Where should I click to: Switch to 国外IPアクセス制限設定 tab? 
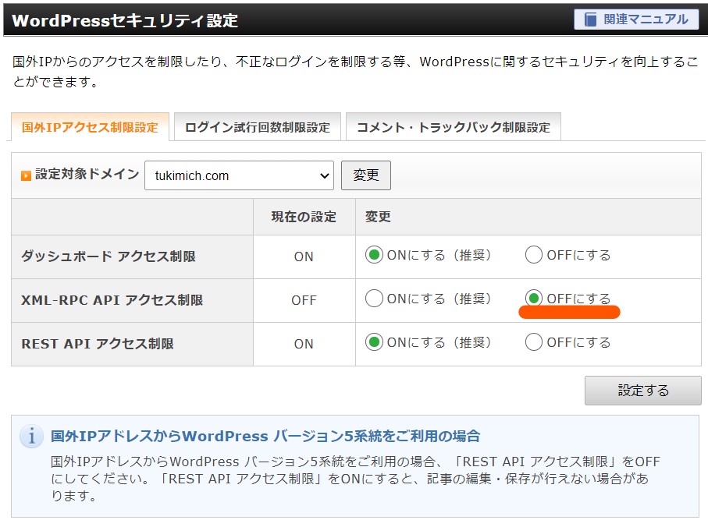click(90, 127)
